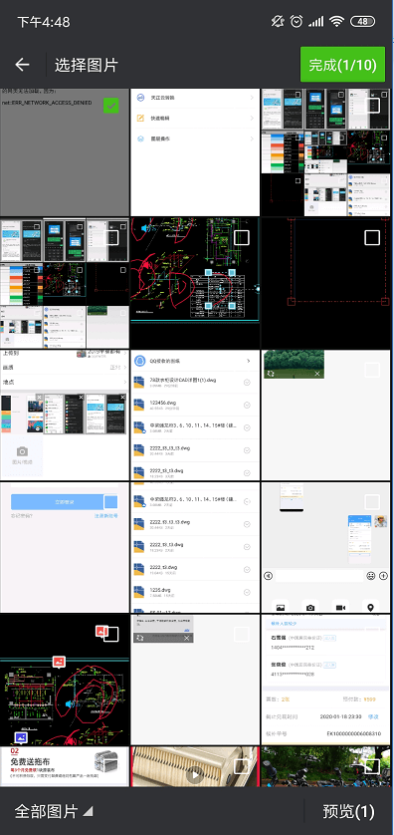394x835 pixels.
Task: Open the login page thumbnail with blue button
Action: click(65, 547)
